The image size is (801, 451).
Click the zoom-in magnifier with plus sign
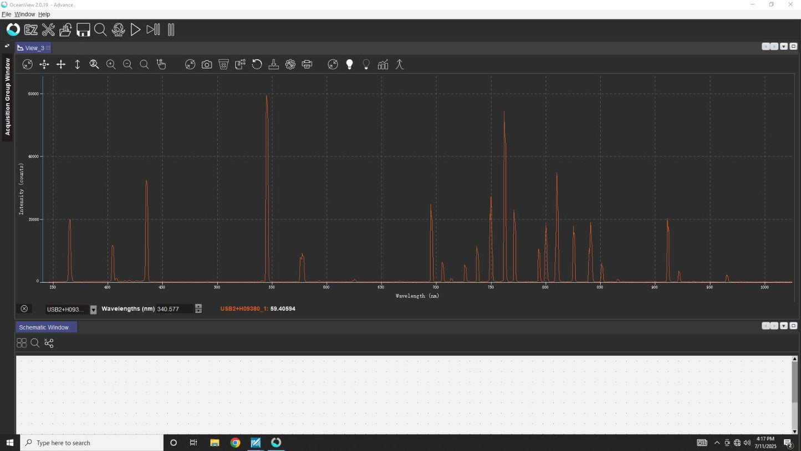[111, 65]
